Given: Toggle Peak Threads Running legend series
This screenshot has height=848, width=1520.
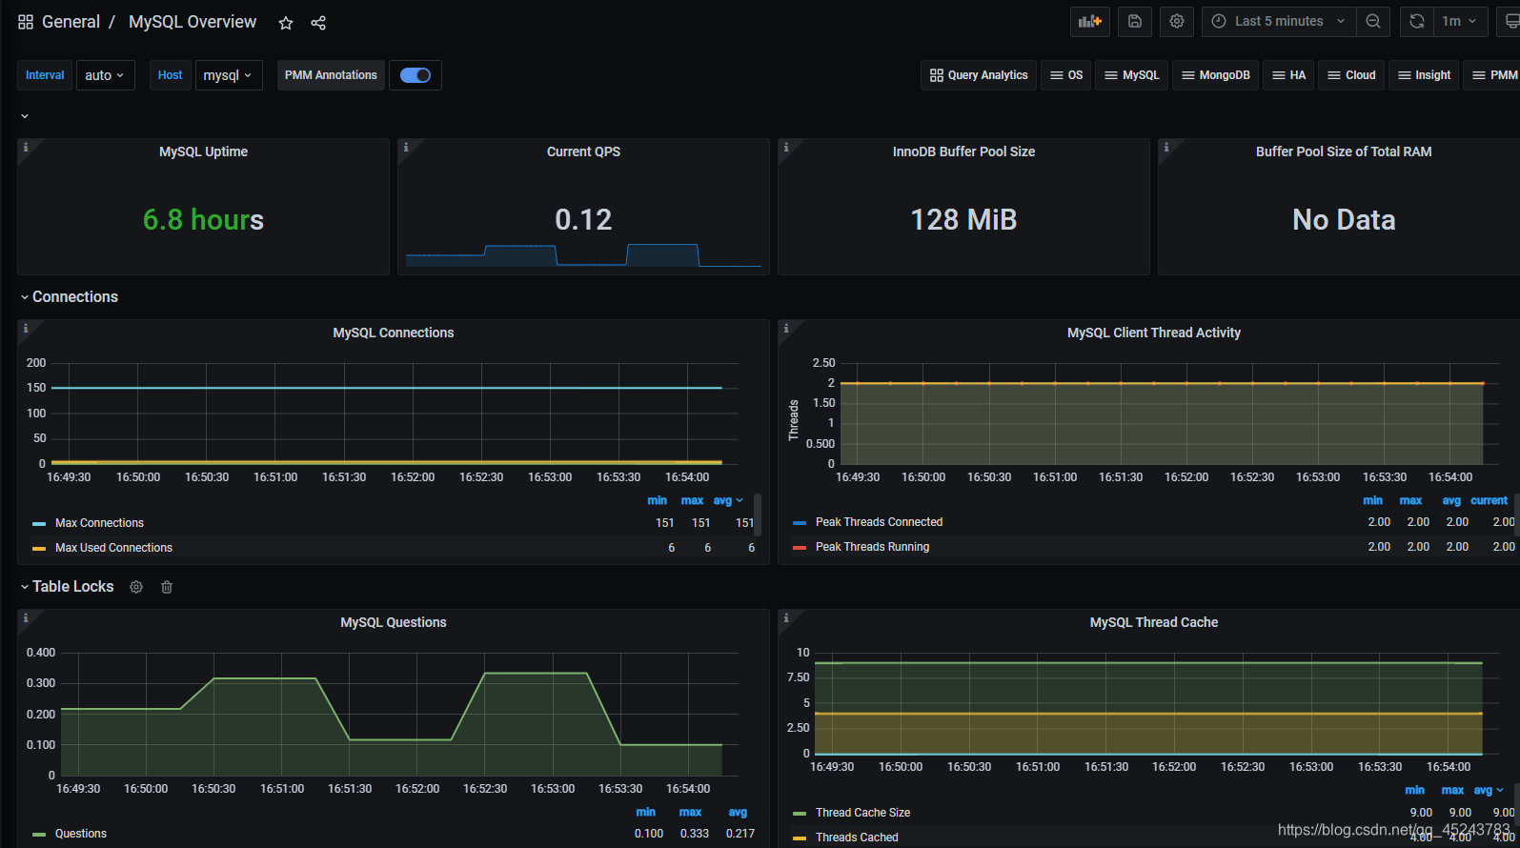Looking at the screenshot, I should [x=872, y=547].
